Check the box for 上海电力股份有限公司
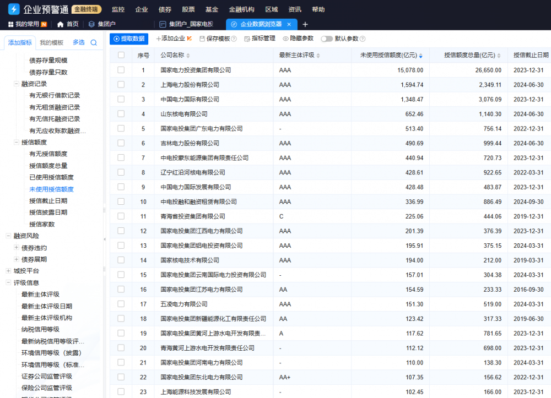This screenshot has width=551, height=398. [x=121, y=85]
